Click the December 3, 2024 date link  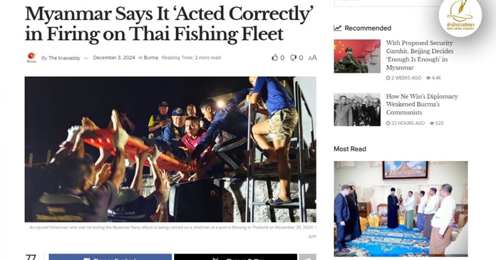coord(114,58)
